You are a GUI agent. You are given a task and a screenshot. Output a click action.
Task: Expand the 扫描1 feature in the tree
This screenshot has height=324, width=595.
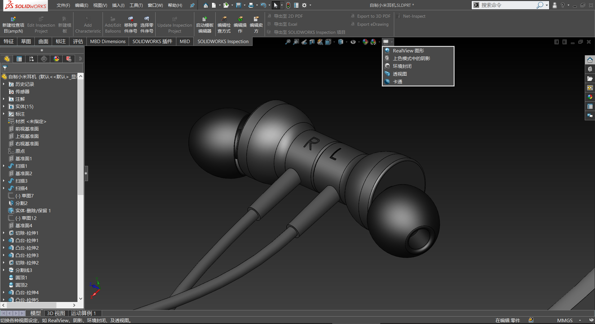(x=3, y=166)
